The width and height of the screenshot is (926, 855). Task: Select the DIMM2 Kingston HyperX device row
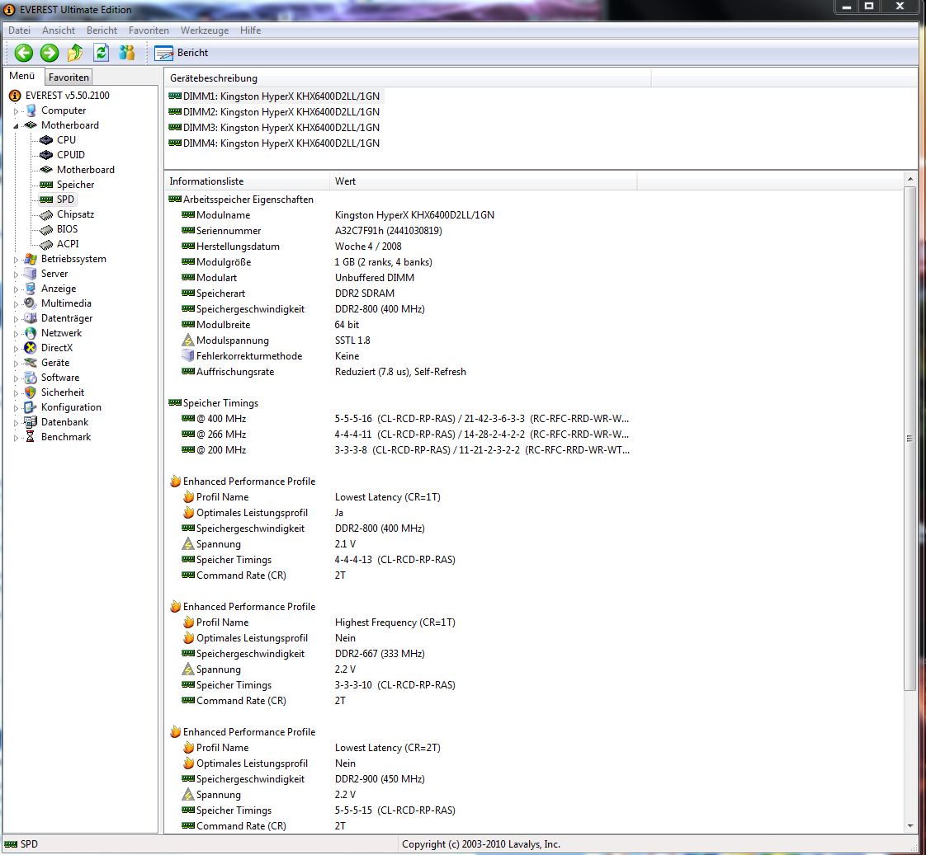pos(274,111)
